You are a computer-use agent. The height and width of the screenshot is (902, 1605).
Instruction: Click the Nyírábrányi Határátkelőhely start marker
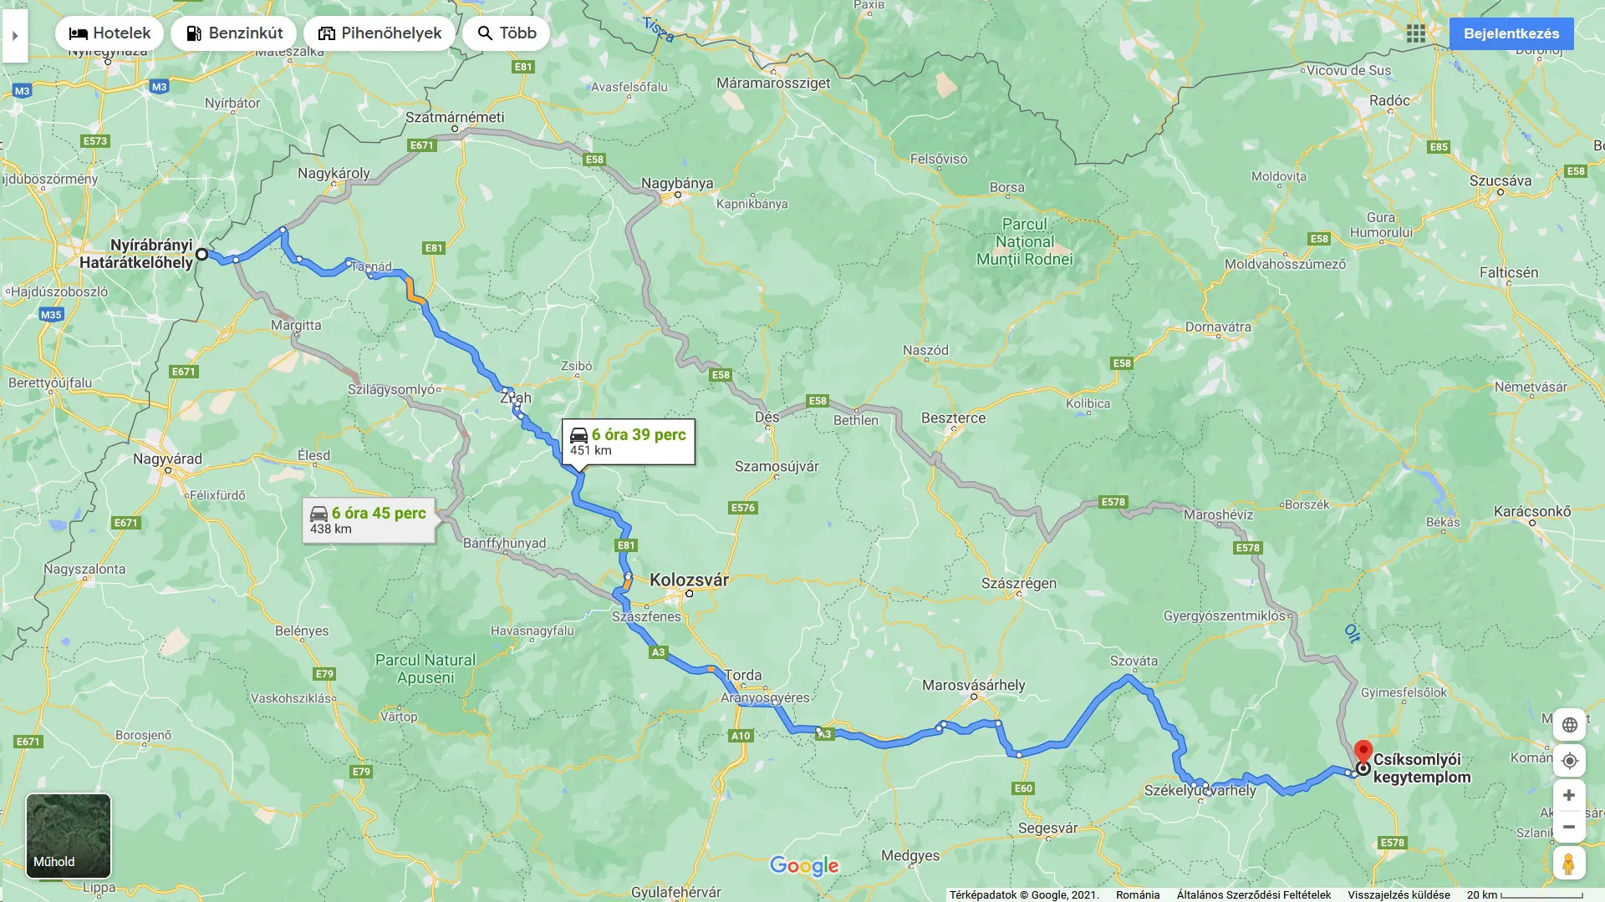click(x=201, y=254)
